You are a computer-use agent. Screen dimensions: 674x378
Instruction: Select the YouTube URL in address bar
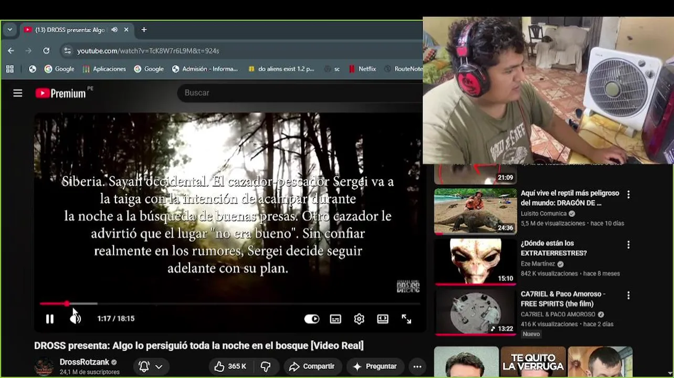tap(148, 51)
